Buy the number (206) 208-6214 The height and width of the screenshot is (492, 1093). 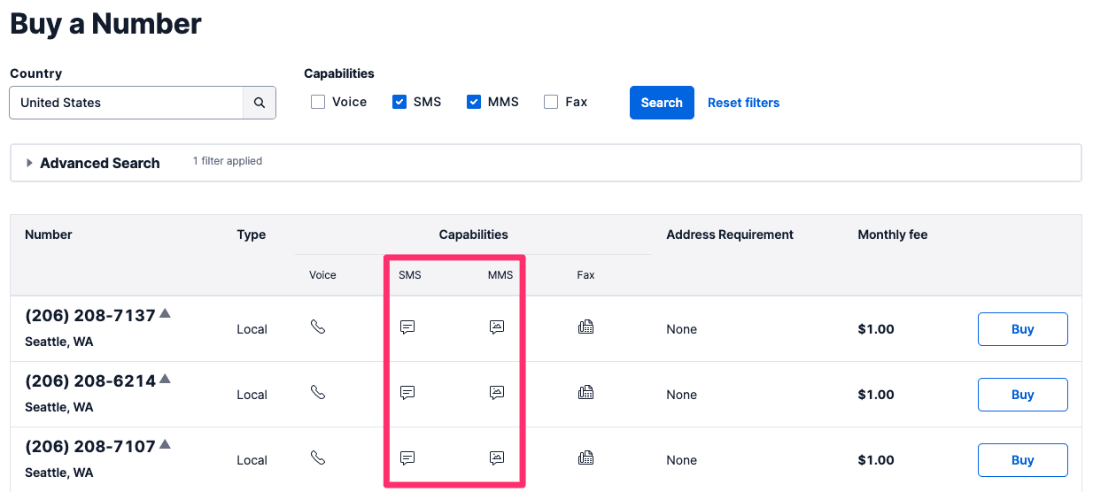1022,395
